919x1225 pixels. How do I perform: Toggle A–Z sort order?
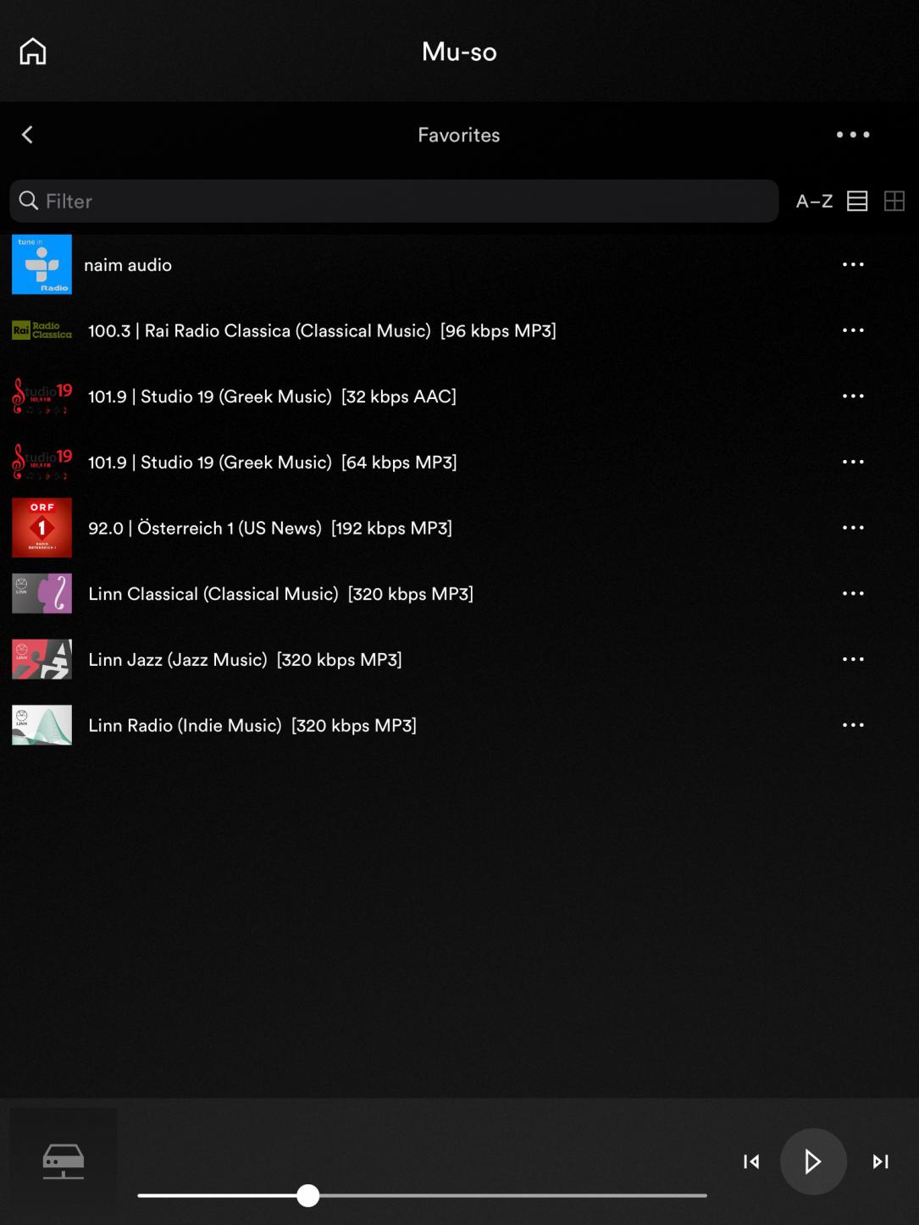(x=814, y=202)
